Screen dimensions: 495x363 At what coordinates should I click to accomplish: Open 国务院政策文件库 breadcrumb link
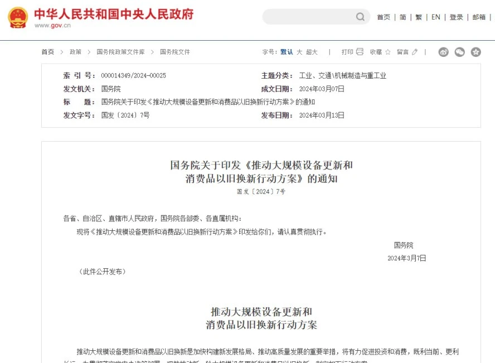pos(120,52)
